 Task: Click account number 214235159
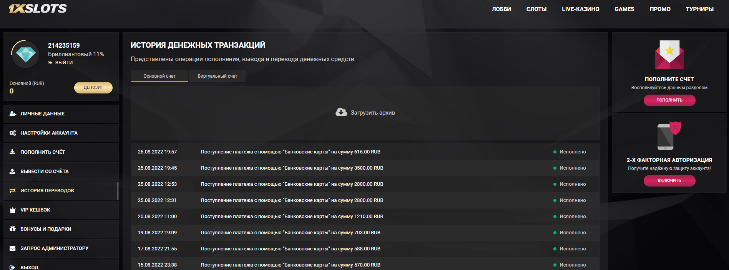pos(64,45)
